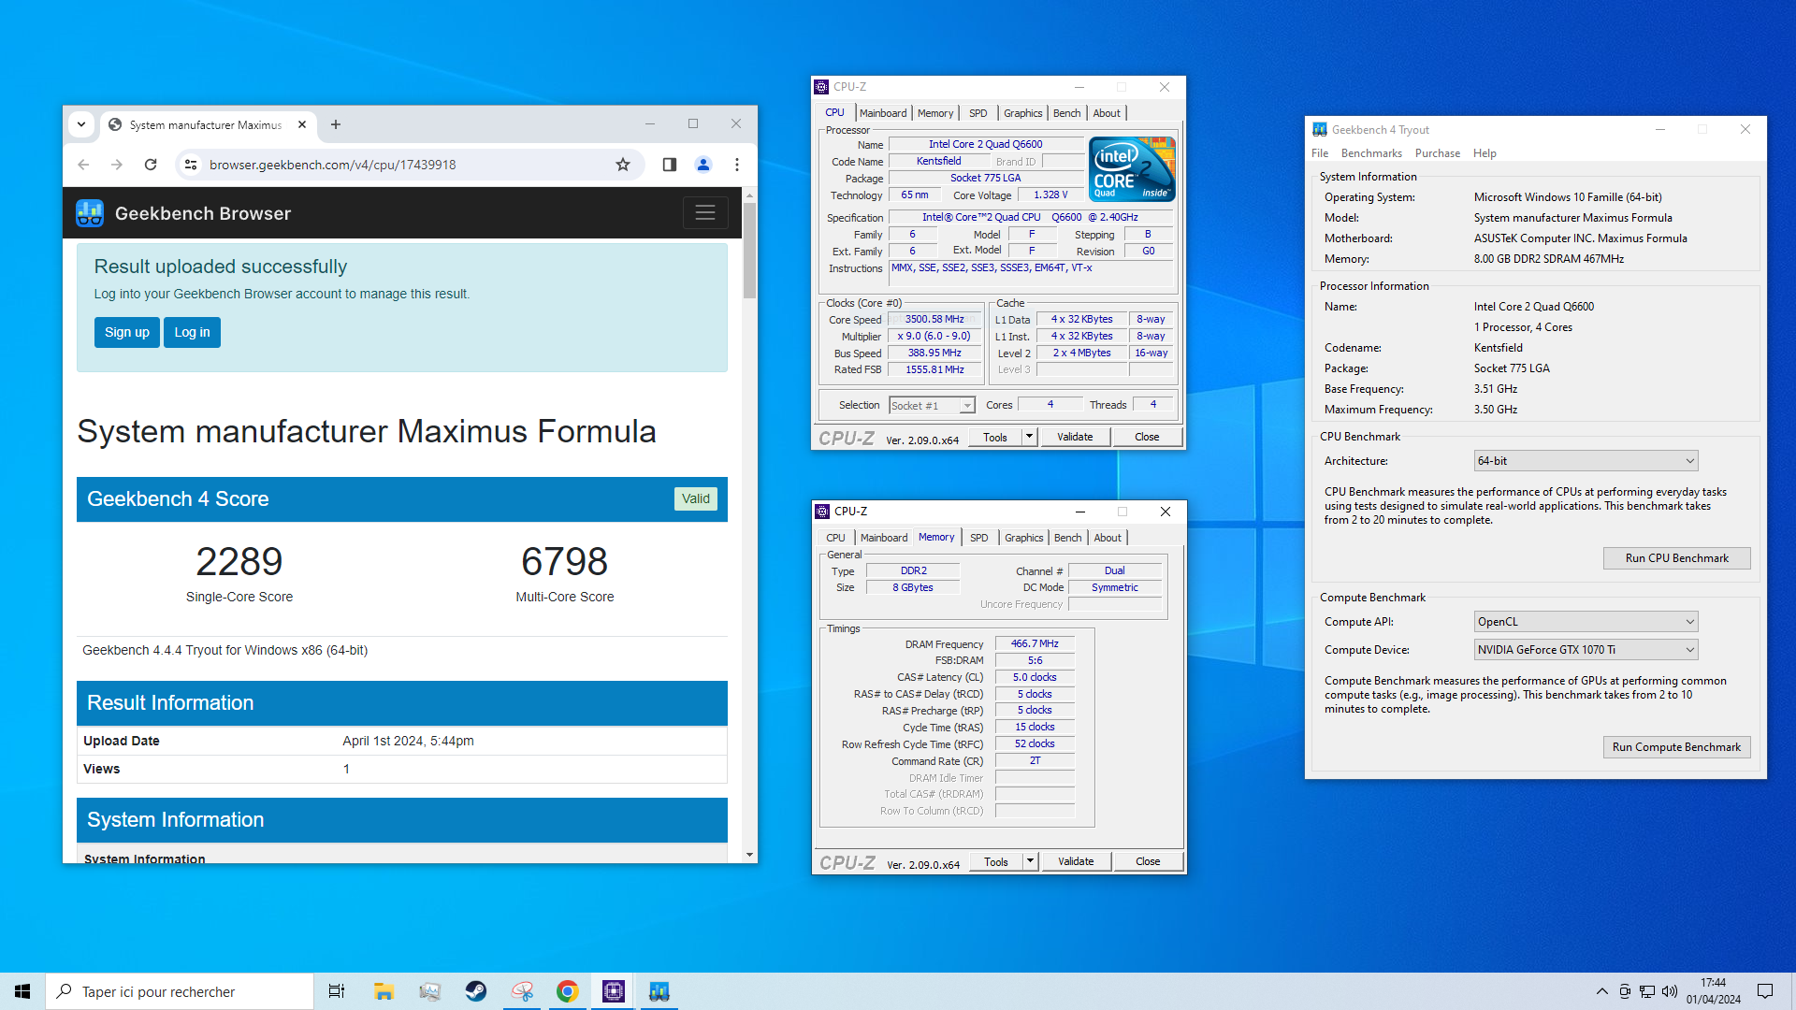Open Google Chrome taskbar icon
This screenshot has width=1796, height=1010.
tap(567, 991)
